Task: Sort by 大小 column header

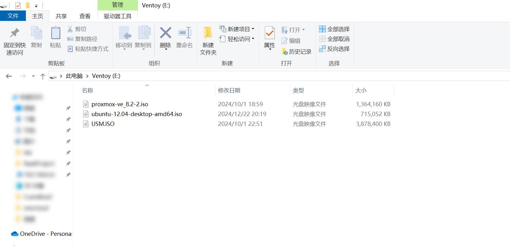Action: click(x=361, y=90)
